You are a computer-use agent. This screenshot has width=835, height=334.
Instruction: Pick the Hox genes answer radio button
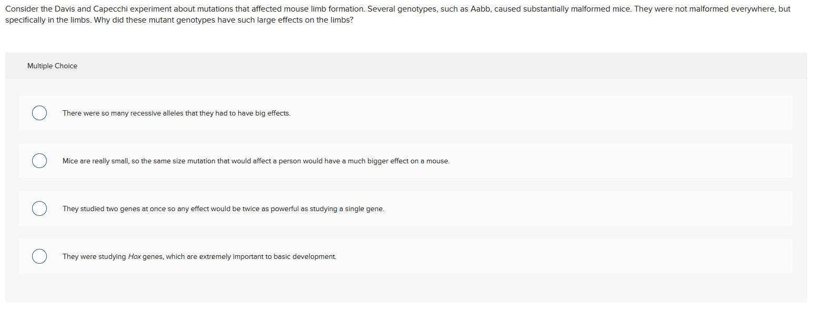[39, 256]
